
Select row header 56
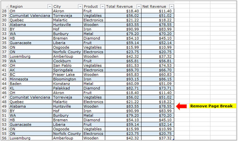point(5,138)
